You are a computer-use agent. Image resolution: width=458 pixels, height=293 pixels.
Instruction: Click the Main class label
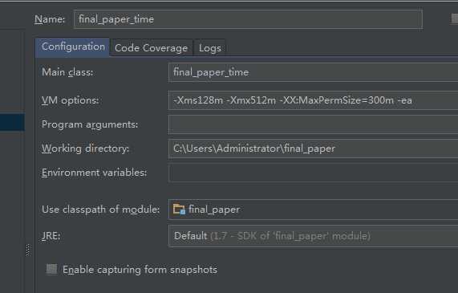pyautogui.click(x=67, y=72)
